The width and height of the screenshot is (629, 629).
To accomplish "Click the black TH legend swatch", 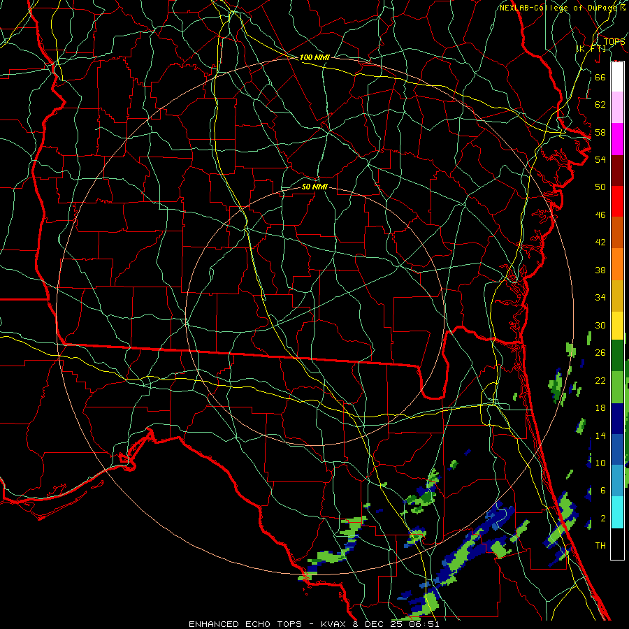I will [617, 544].
